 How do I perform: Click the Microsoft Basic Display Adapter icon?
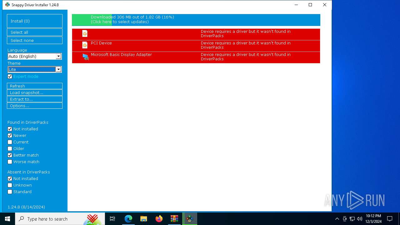[x=85, y=57]
